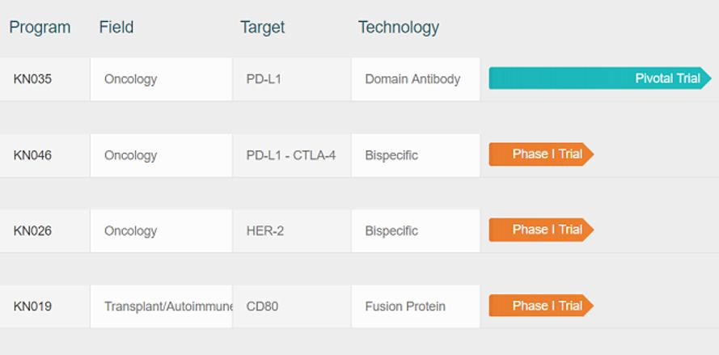This screenshot has height=355, width=719.
Task: Click the CD80 target cell
Action: click(292, 306)
